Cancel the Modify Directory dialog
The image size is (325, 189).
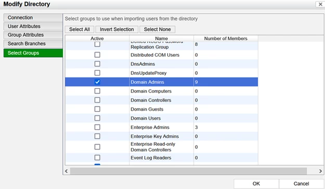(302, 184)
